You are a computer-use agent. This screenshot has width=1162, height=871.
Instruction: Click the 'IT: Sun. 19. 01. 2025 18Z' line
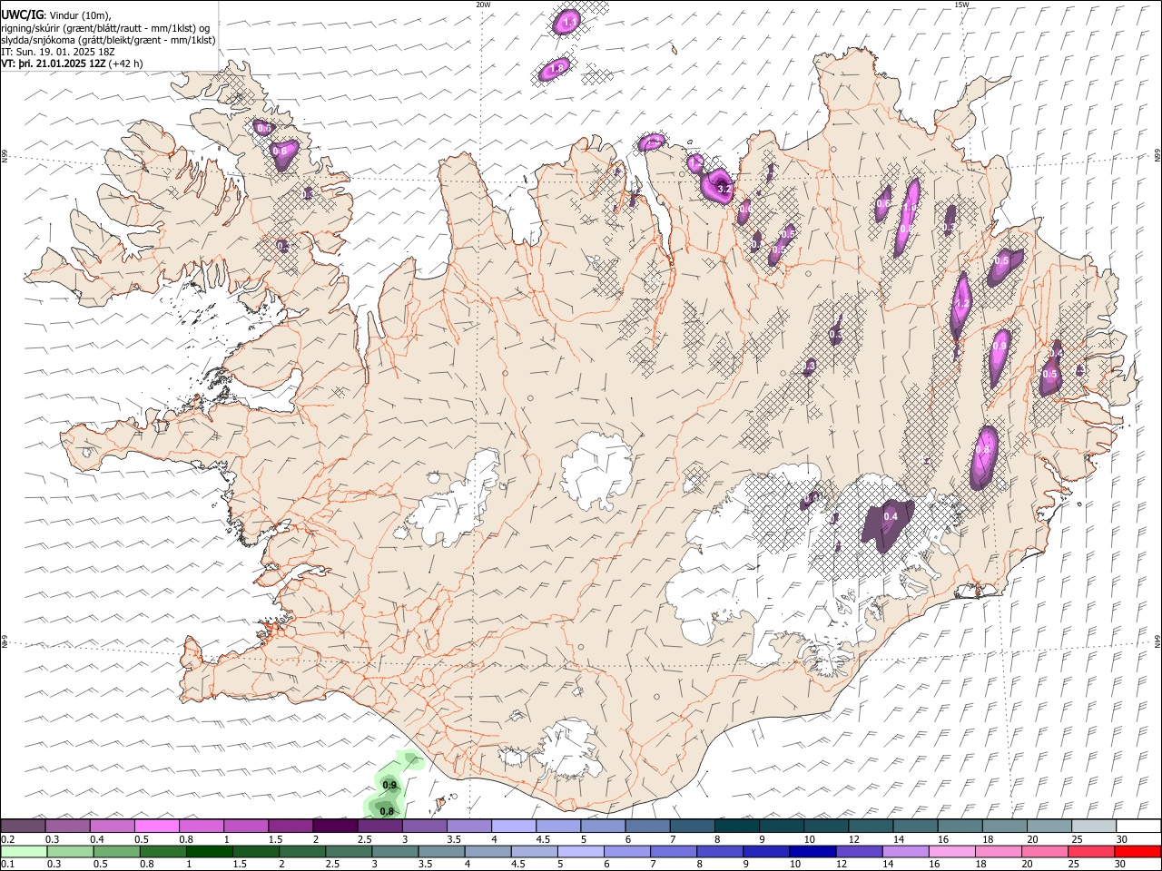click(58, 53)
